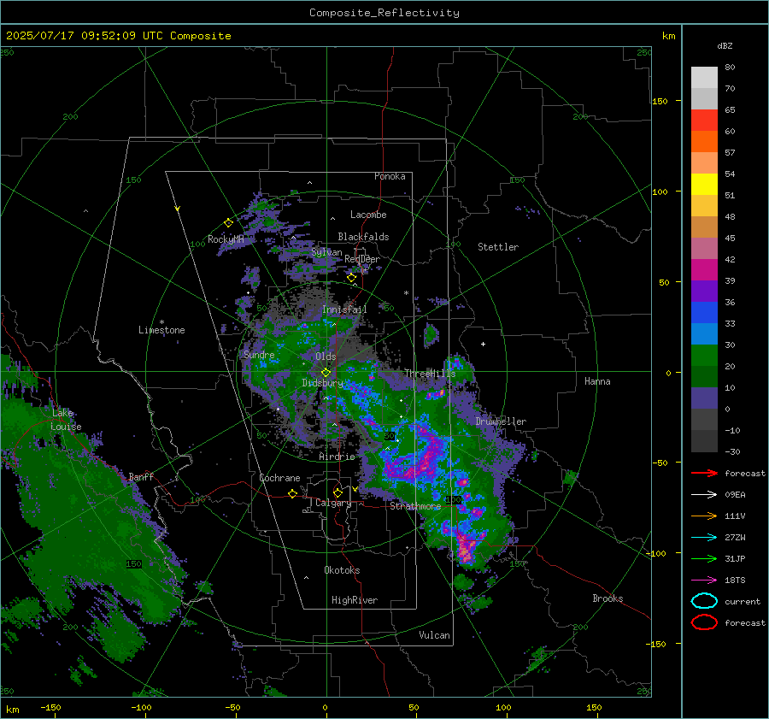
Task: Click the Olds city label
Action: click(326, 357)
